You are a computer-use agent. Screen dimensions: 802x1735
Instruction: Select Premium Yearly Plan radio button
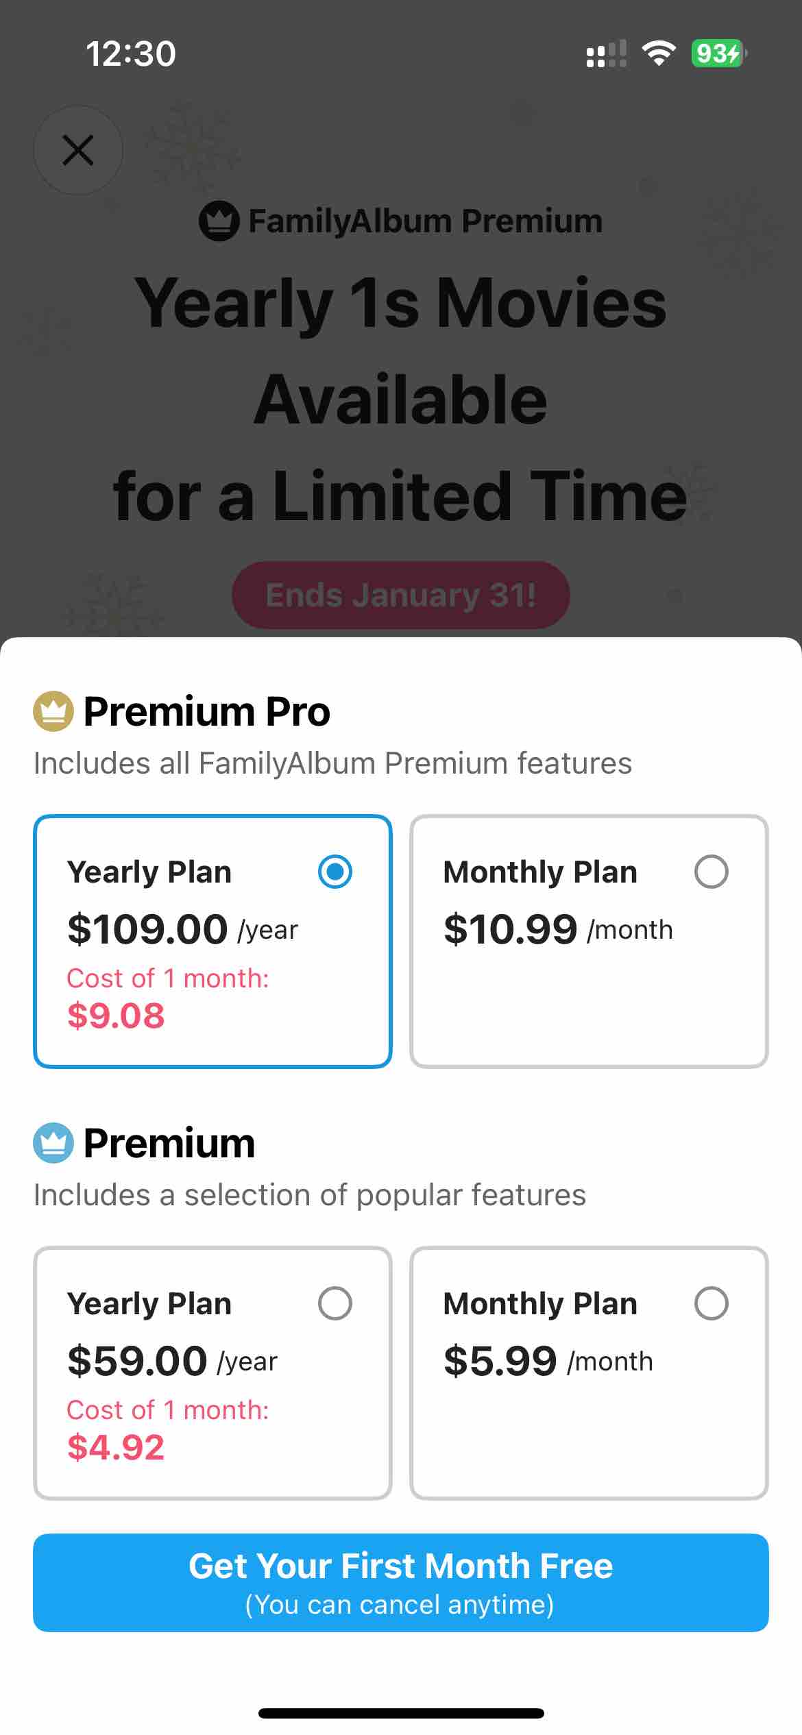(x=335, y=1303)
